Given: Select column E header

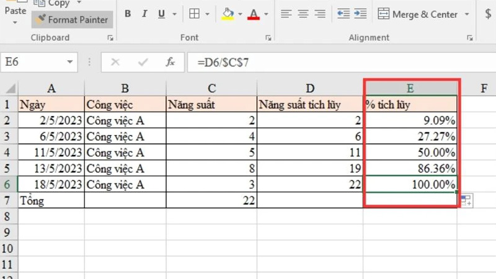Looking at the screenshot, I should pos(410,88).
